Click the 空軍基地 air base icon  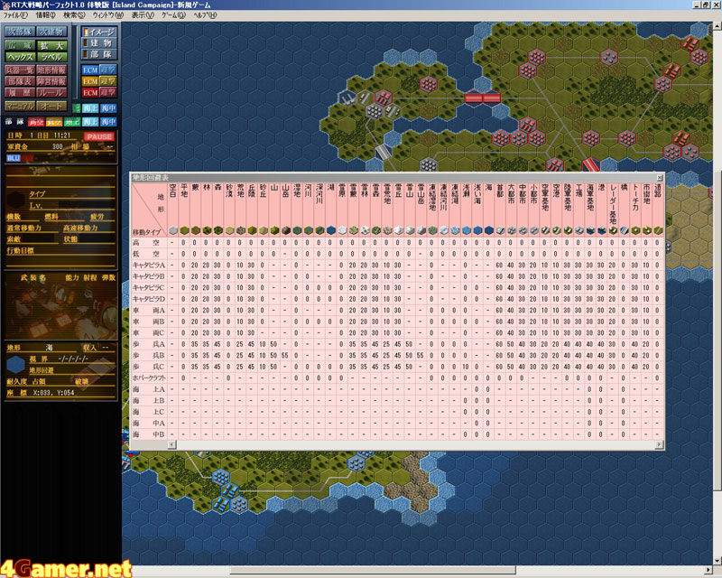pos(545,230)
